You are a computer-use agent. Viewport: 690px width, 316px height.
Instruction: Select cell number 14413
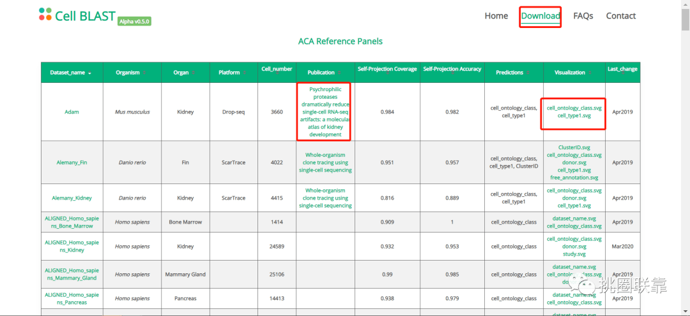pyautogui.click(x=277, y=298)
